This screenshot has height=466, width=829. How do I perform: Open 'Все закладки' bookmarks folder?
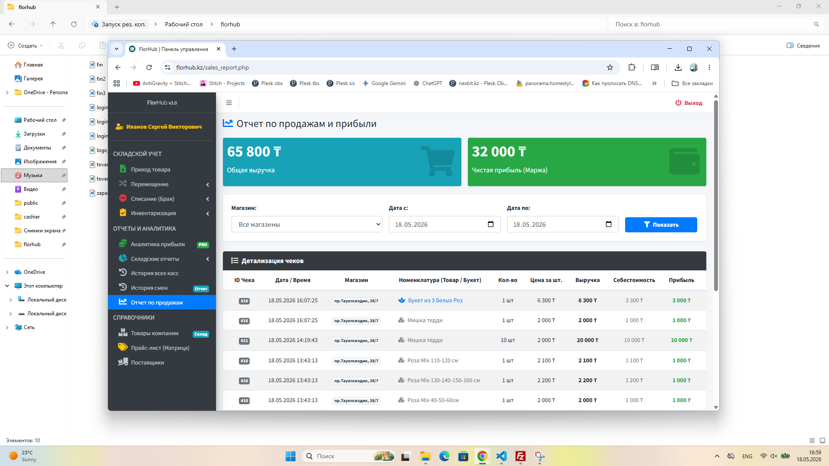click(692, 83)
